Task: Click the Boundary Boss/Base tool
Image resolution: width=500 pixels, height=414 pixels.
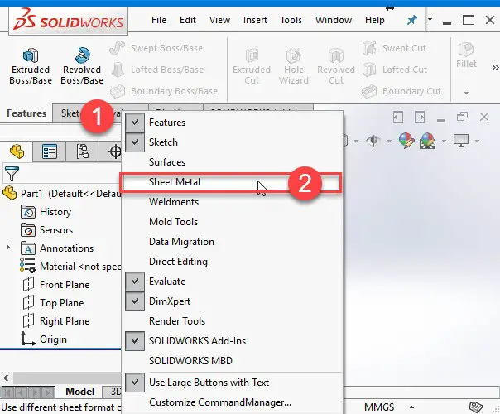Action: [x=164, y=91]
